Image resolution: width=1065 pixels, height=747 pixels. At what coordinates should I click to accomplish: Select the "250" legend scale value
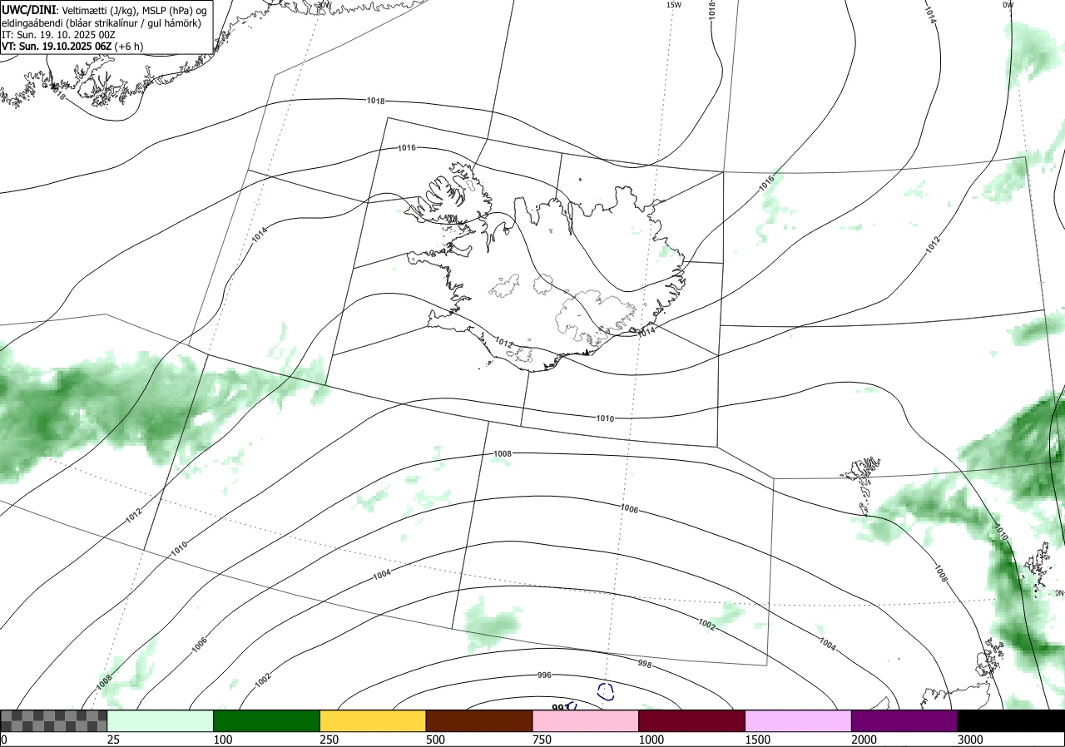[x=329, y=740]
